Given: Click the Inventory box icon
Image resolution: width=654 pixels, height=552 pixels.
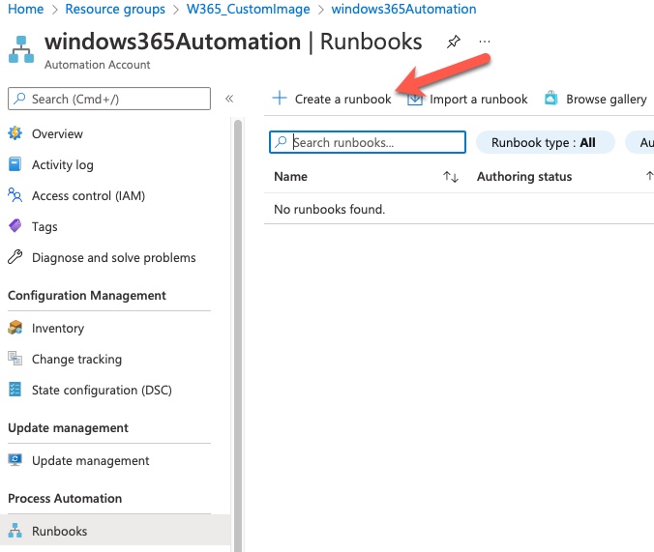Looking at the screenshot, I should [x=15, y=328].
